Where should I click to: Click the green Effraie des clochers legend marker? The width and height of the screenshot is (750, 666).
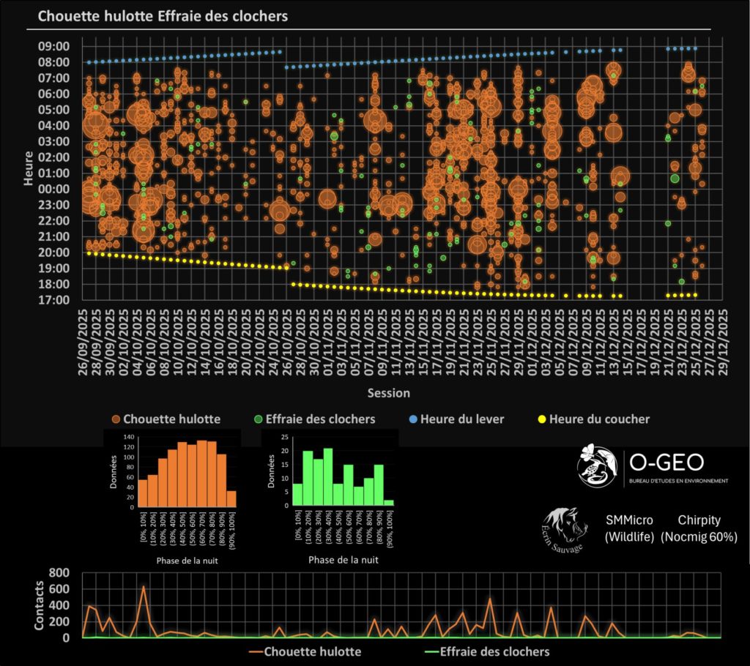(x=257, y=419)
